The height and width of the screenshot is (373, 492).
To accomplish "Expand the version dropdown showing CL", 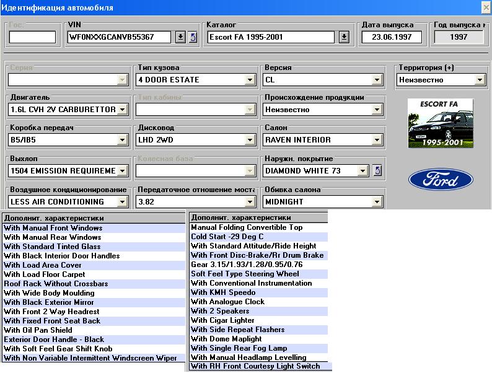I will point(377,80).
